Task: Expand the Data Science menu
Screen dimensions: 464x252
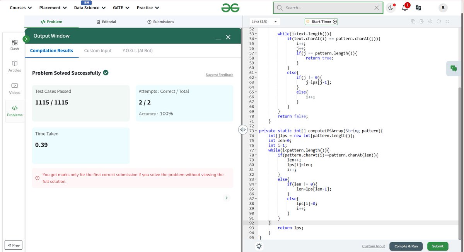Action: click(x=90, y=8)
